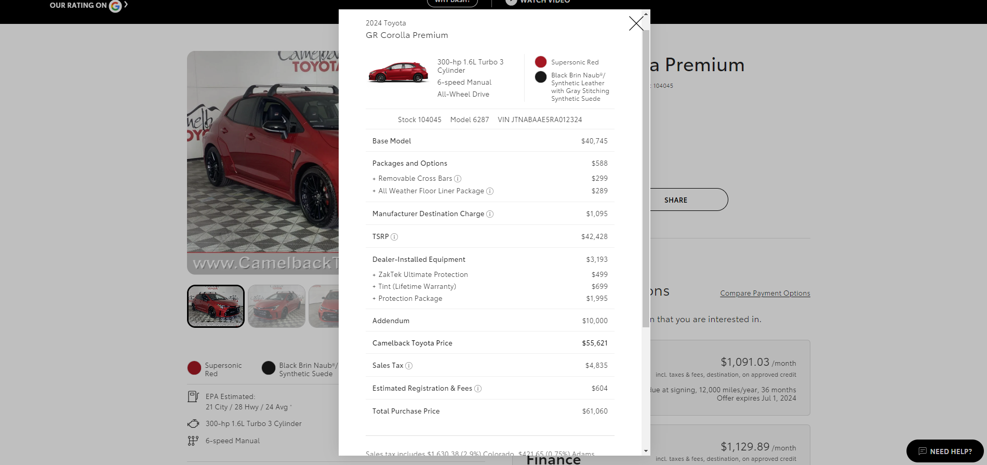Open Manufacturer Destination Charge info icon

coord(489,214)
